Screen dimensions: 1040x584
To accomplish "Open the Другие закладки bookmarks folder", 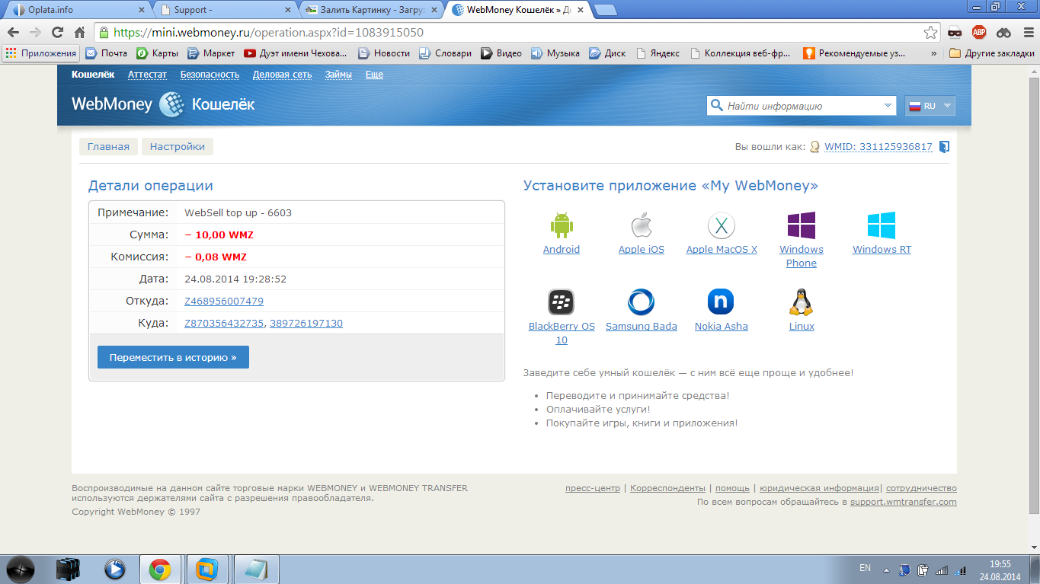I will pos(992,53).
